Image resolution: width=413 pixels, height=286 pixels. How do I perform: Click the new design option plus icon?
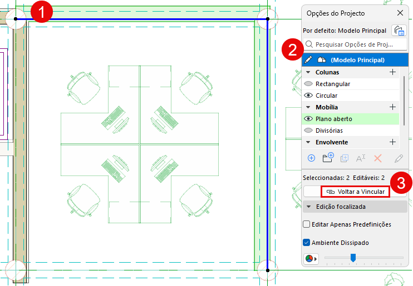311,158
